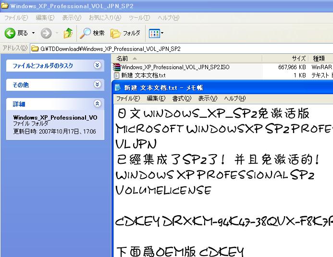The image size is (333, 257).
Task: Open Explorer 表示(V) menu
Action: (x=72, y=18)
